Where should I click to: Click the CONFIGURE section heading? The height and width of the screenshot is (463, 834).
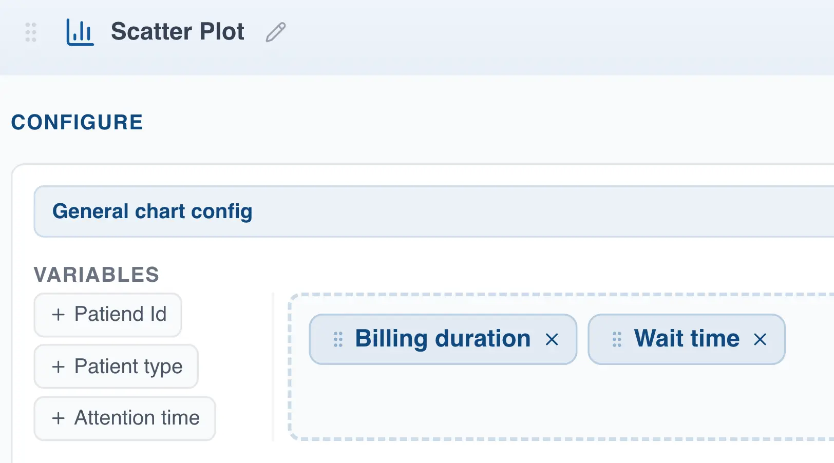point(77,122)
